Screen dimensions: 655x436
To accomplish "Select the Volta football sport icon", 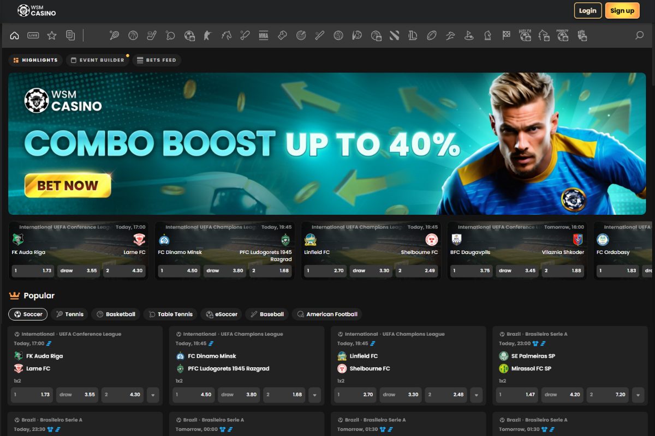I will (524, 35).
